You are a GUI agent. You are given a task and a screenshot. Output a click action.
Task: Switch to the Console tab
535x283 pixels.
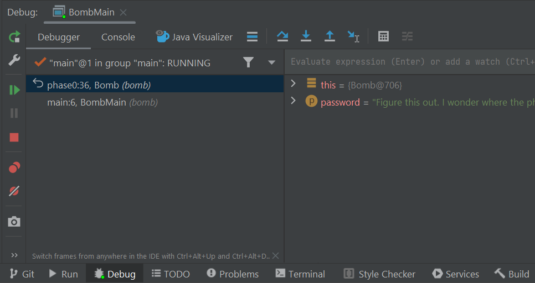118,37
